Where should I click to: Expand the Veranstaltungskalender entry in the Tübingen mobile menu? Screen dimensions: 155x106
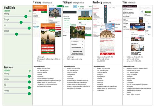pyautogui.click(x=77, y=47)
